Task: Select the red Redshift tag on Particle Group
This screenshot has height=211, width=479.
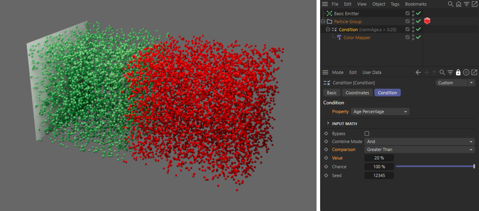Action: [427, 21]
